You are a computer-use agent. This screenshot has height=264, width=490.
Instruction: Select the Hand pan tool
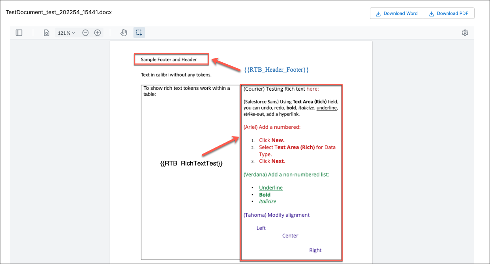124,33
